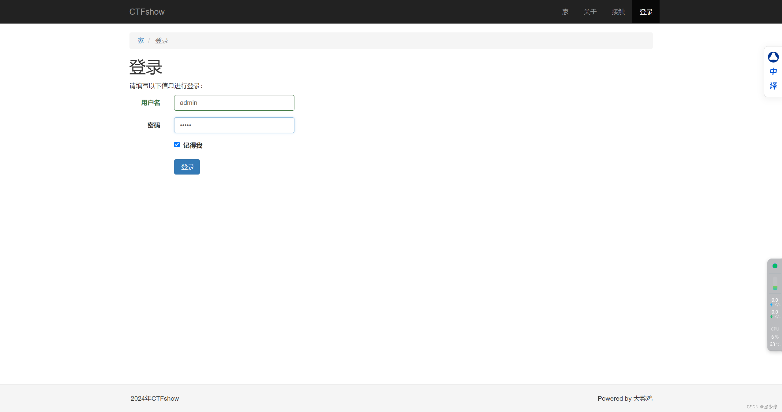
Task: Go to 家 in top navigation bar
Action: 565,12
